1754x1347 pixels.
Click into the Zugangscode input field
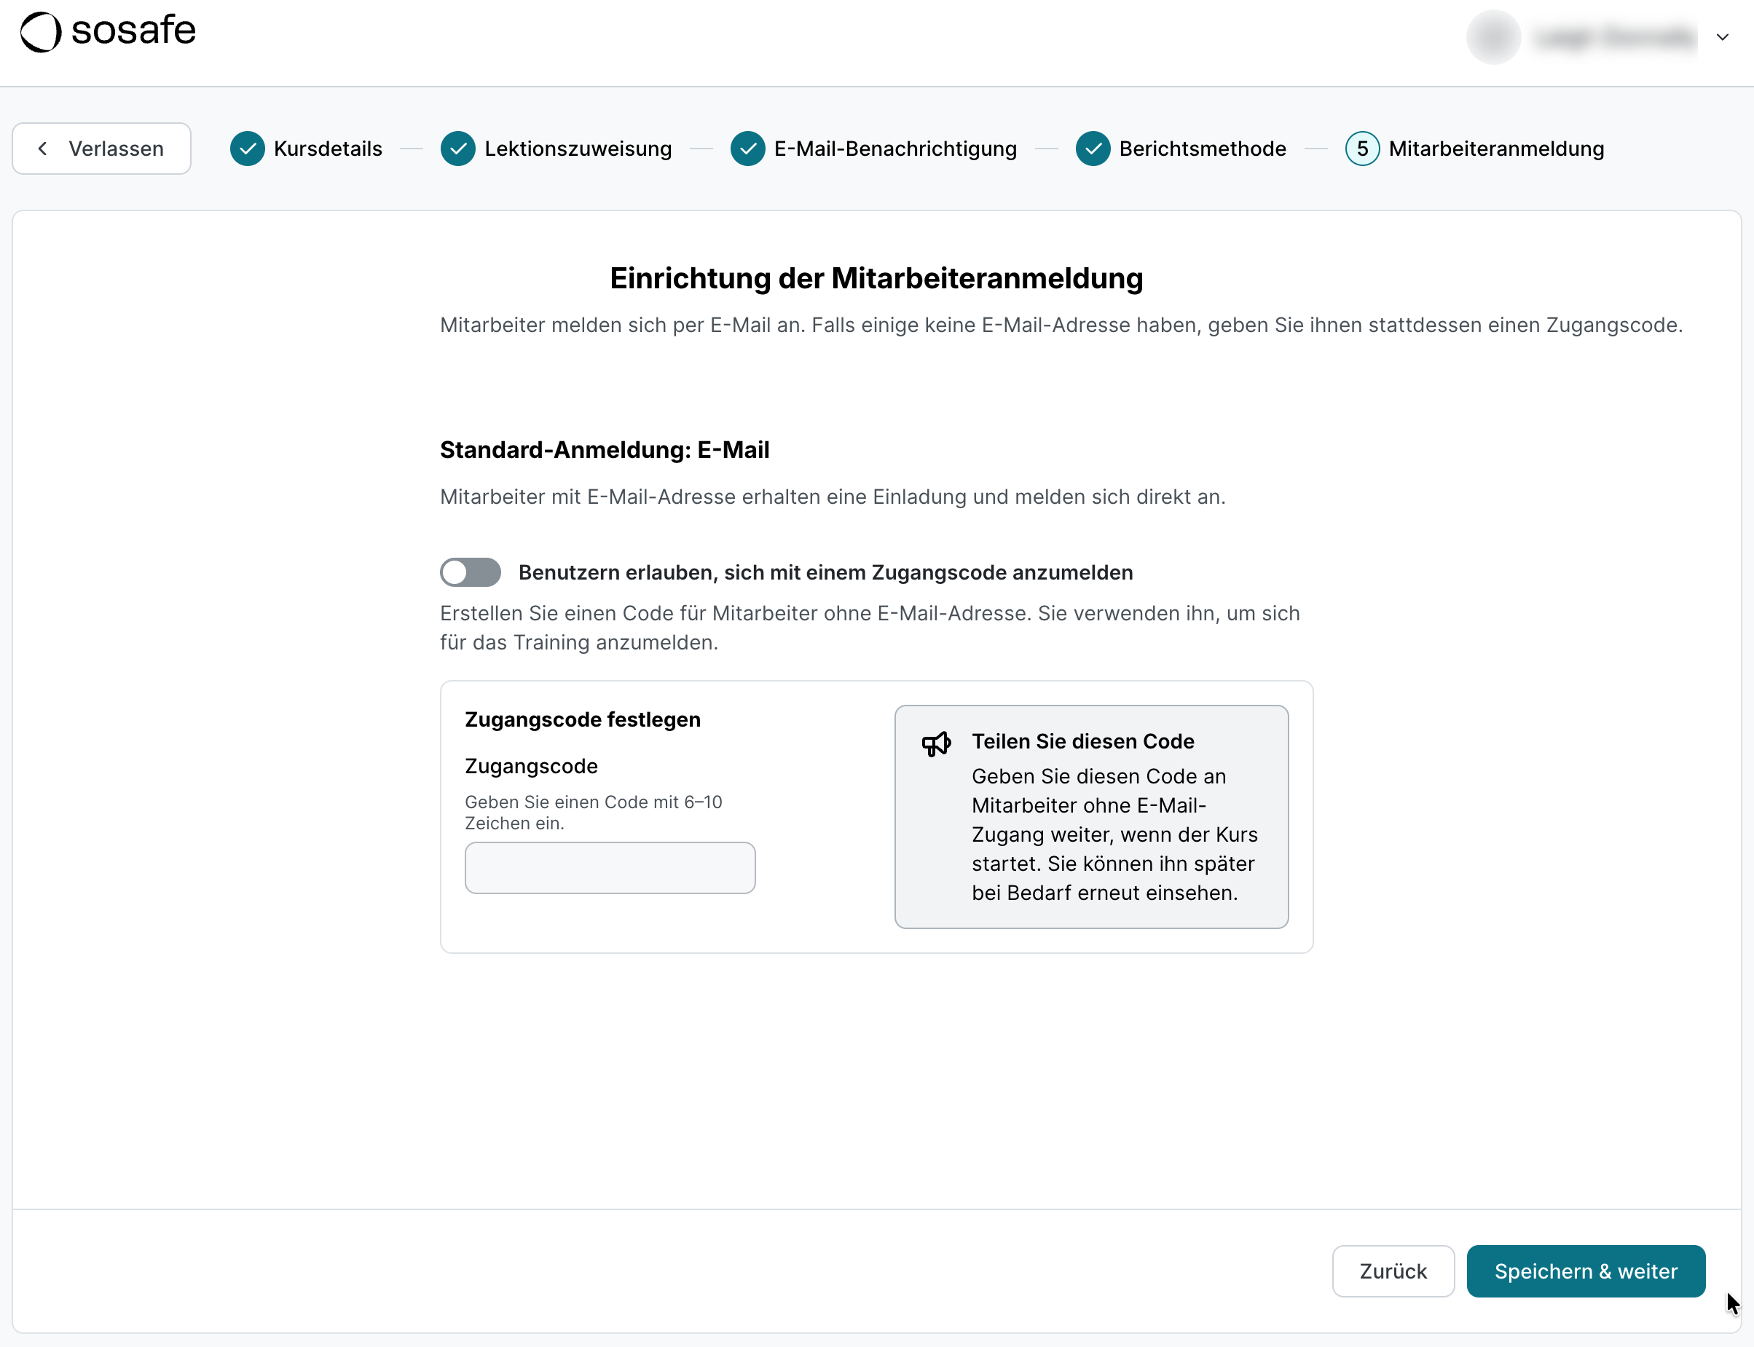pyautogui.click(x=609, y=867)
